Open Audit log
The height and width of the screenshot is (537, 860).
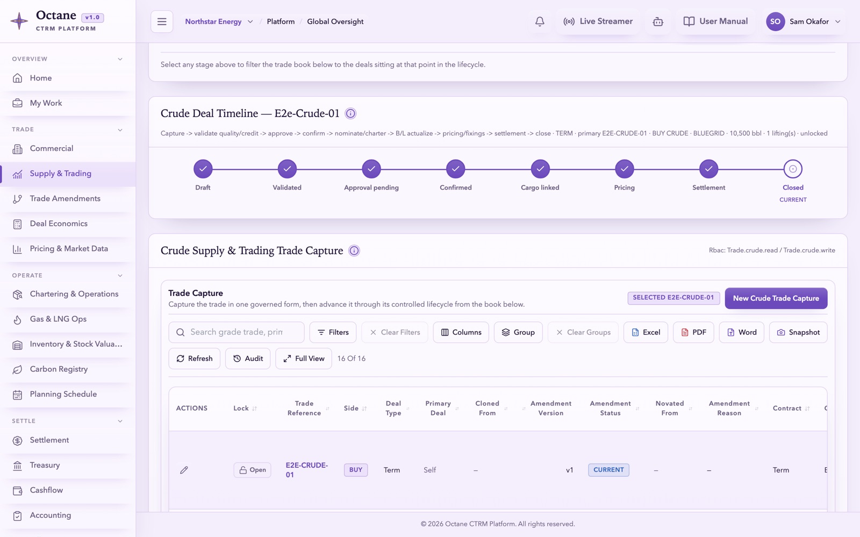[x=248, y=359]
